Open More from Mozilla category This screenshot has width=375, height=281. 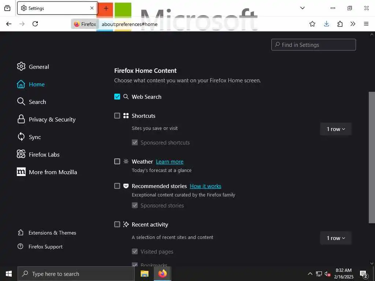coord(47,172)
